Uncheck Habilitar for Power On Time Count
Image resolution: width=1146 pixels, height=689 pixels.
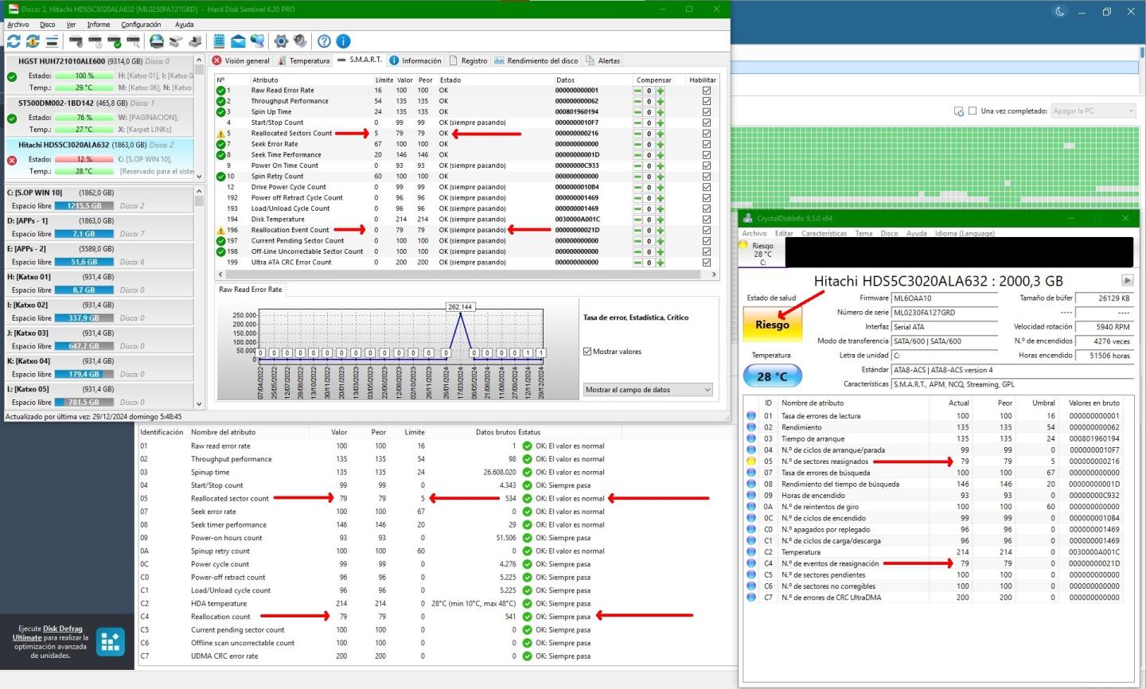(707, 165)
